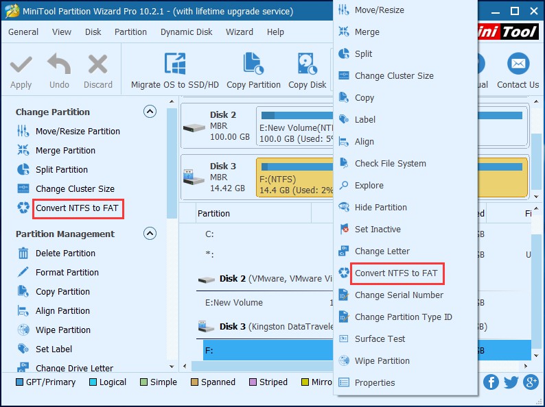Choose Align from context menu
The image size is (545, 407).
pos(405,142)
